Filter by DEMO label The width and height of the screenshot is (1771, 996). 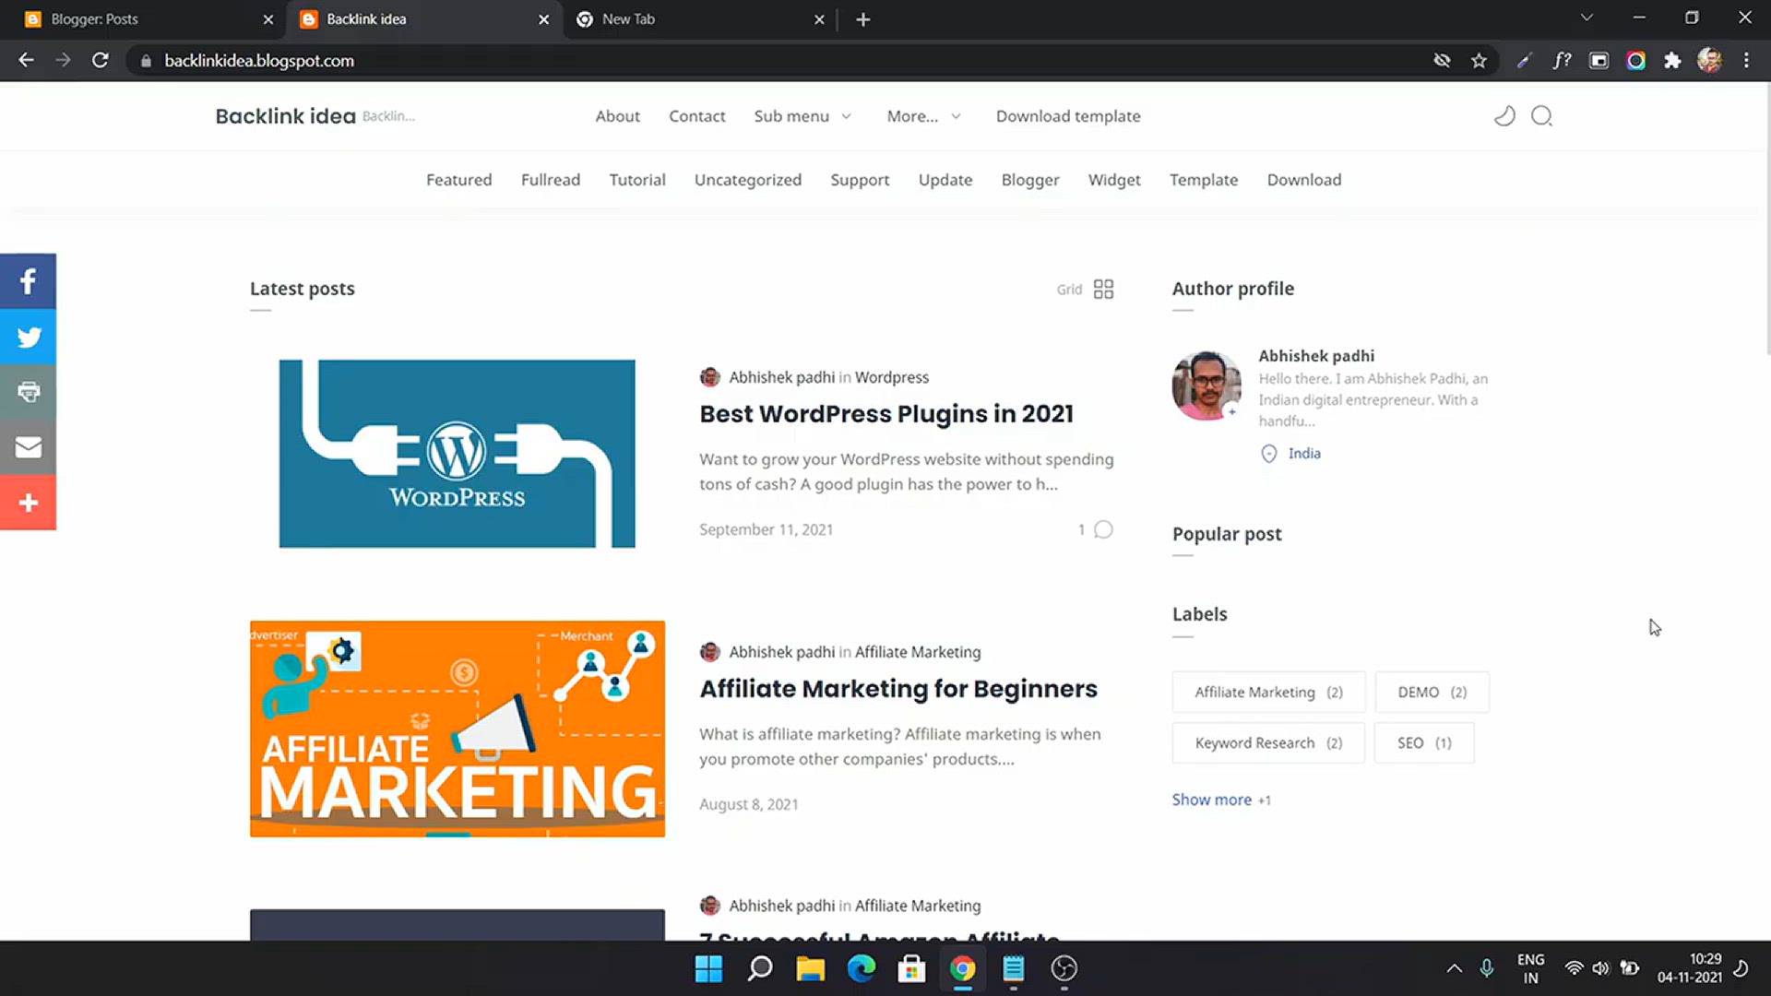[1432, 693]
